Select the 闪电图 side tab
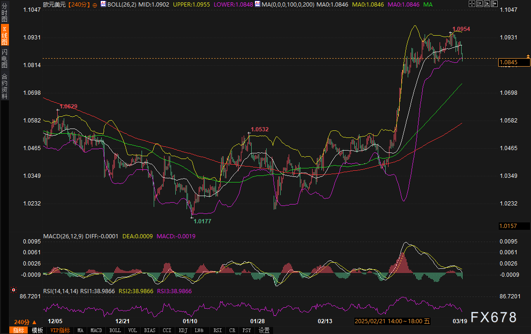 click(x=4, y=59)
